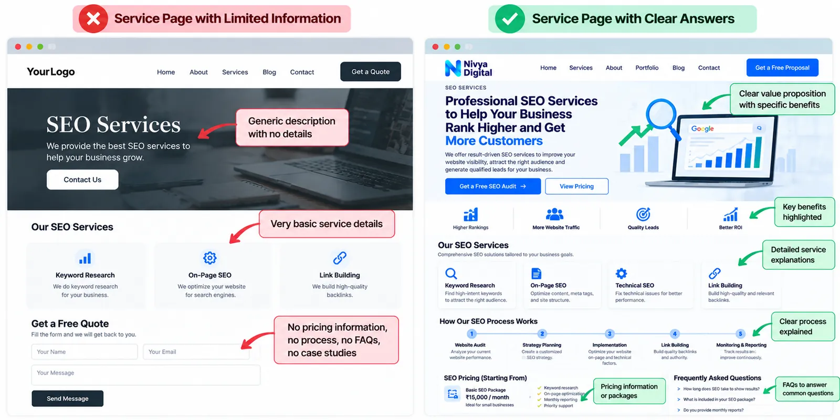The height and width of the screenshot is (420, 840).
Task: Click the Get a Free SEO Audit button
Action: [493, 186]
